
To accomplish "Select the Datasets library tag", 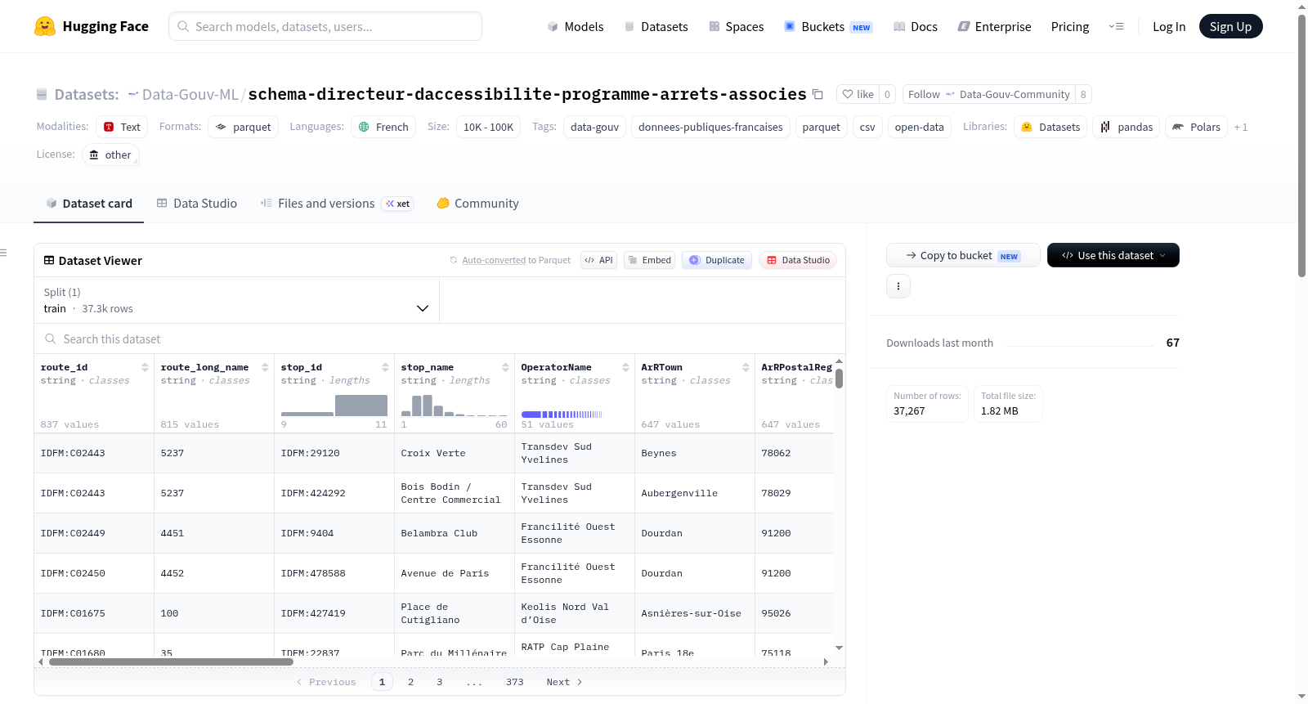I will 1050,127.
